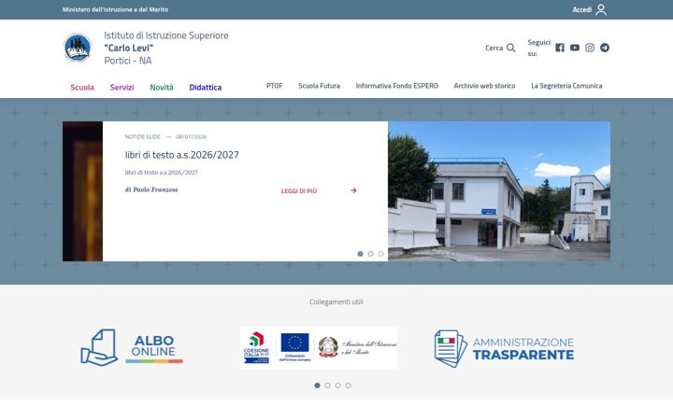Screen dimensions: 673x420
Task: Open the Amministrazione Trasparente banner
Action: pyautogui.click(x=504, y=348)
